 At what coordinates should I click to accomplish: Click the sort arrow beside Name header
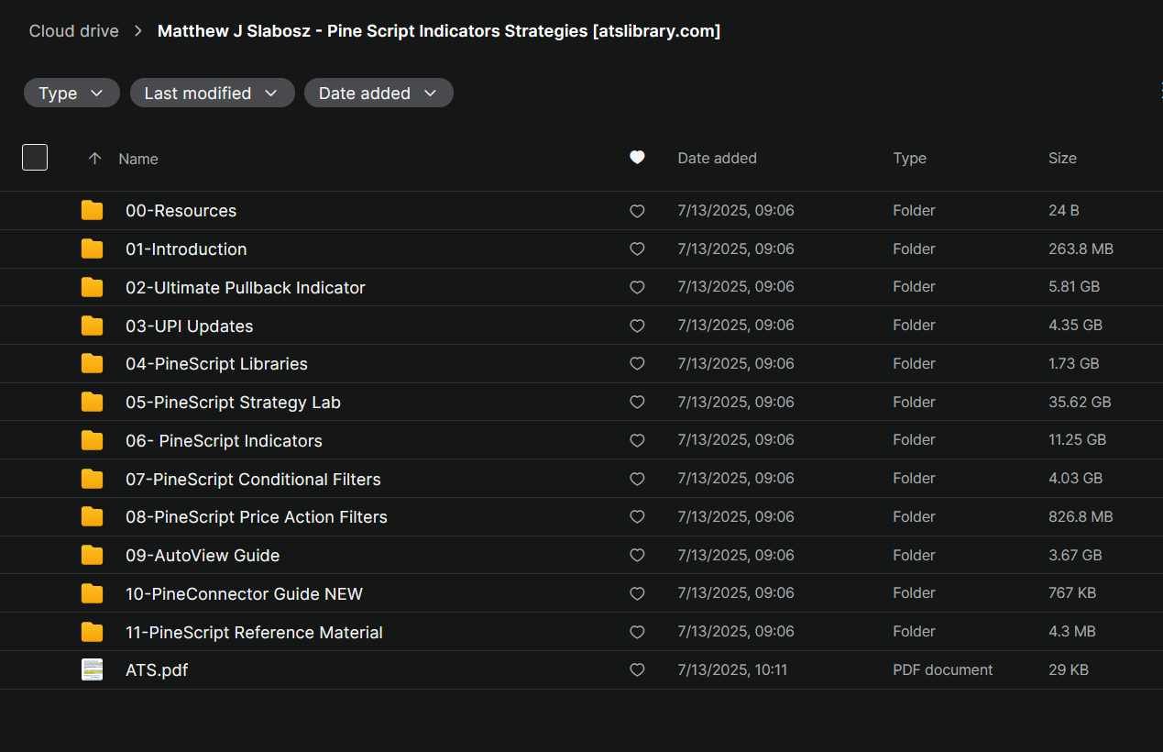click(94, 159)
